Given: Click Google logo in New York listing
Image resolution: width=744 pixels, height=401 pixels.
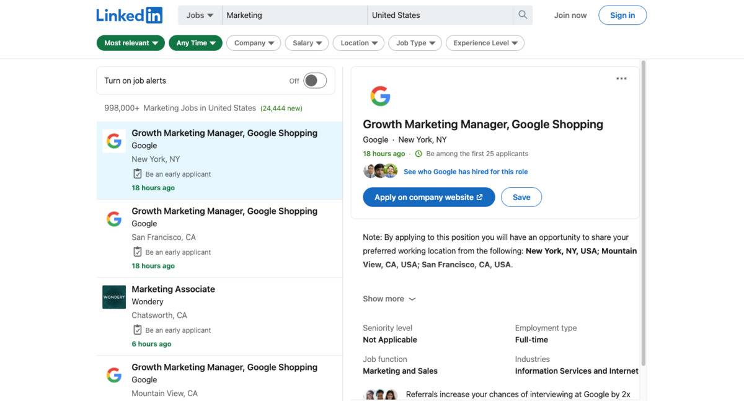Looking at the screenshot, I should point(114,141).
